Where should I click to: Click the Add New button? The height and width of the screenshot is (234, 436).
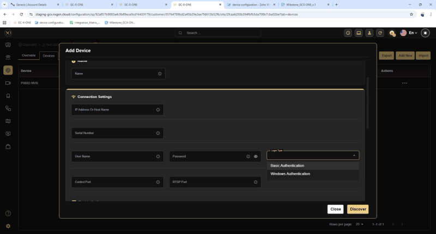pyautogui.click(x=405, y=56)
